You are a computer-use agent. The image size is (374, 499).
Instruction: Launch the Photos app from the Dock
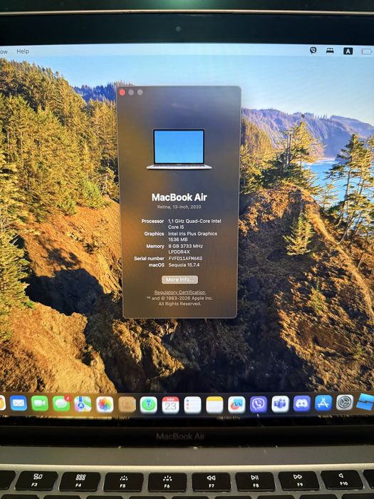(x=105, y=404)
